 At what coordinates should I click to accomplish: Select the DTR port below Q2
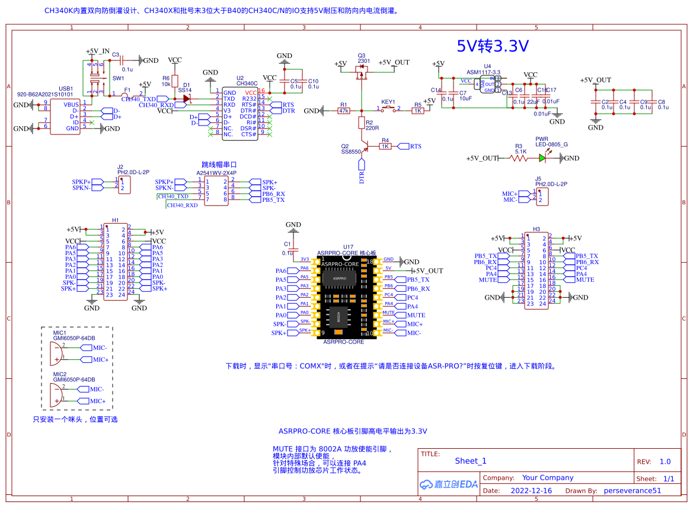tap(362, 170)
